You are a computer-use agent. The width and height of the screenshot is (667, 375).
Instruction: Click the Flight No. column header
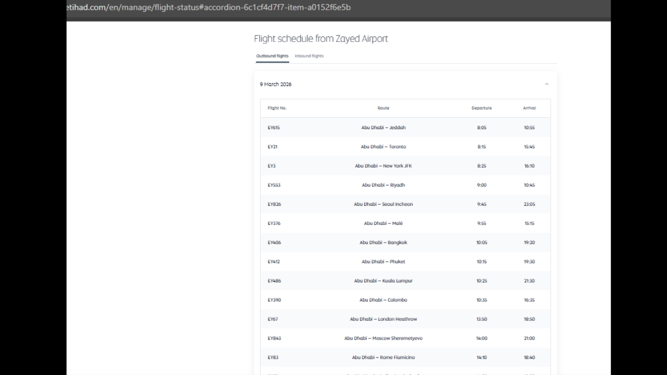pos(277,108)
